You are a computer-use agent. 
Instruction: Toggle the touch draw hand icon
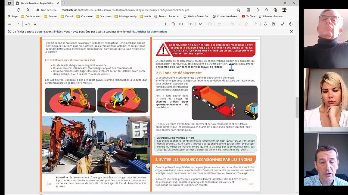click(x=256, y=24)
